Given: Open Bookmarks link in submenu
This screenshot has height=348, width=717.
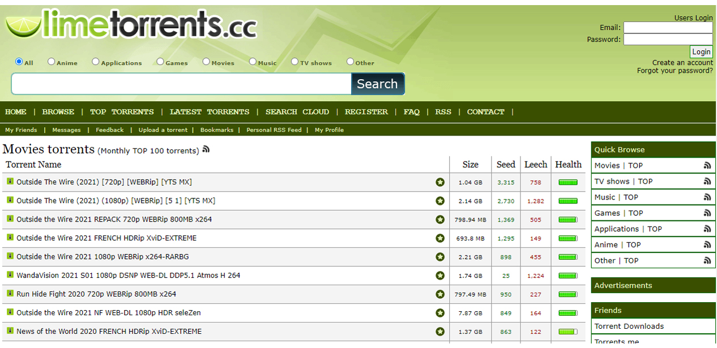Looking at the screenshot, I should coord(217,130).
